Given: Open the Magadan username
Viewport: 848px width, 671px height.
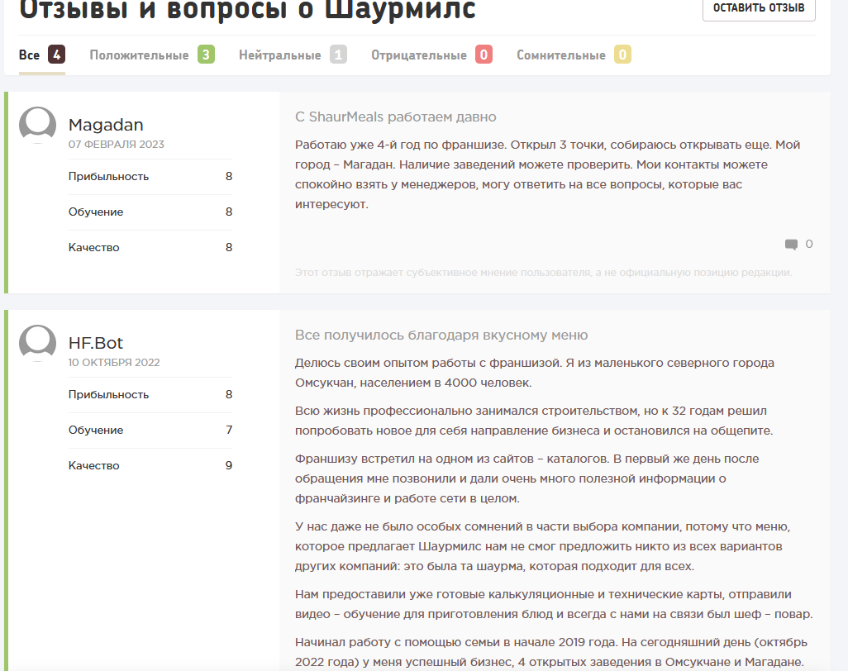Looking at the screenshot, I should (106, 125).
